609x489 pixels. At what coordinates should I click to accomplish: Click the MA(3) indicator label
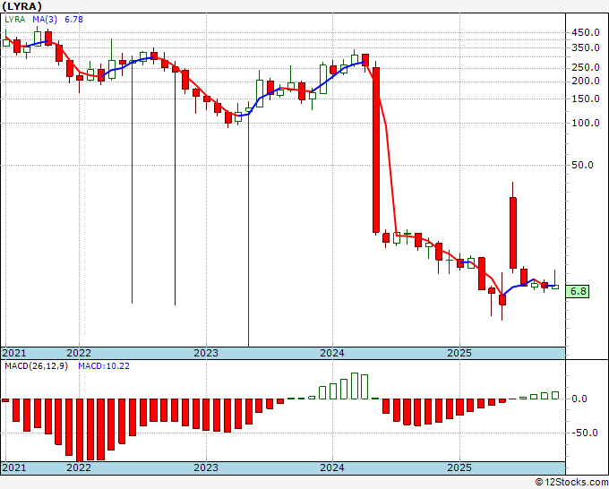click(45, 20)
